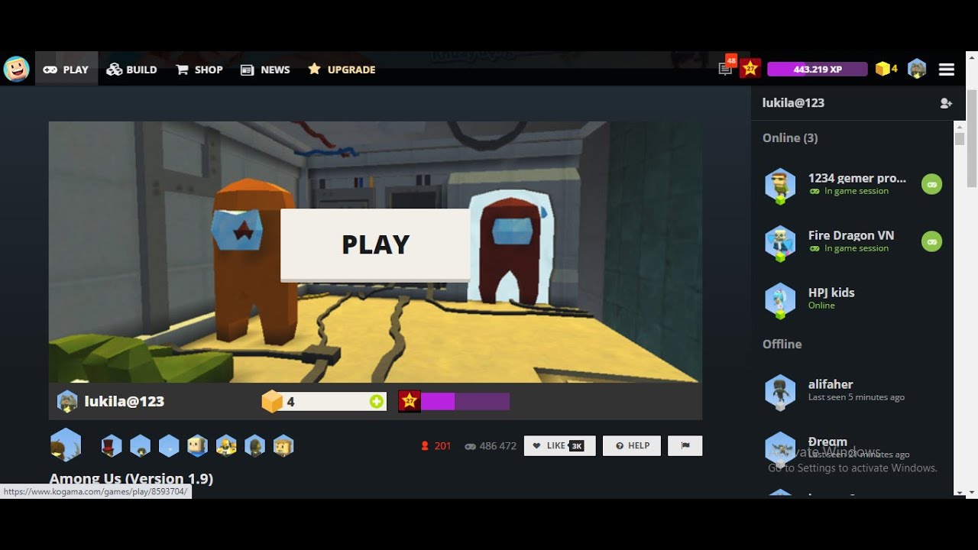Click the gold cube icon in the top bar
The image size is (978, 550).
(x=882, y=69)
